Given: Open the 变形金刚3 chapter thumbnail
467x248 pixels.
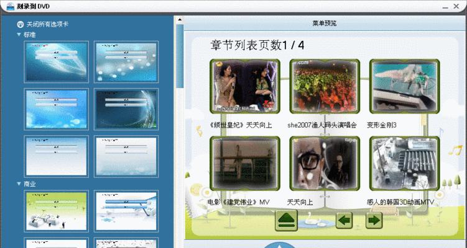Looking at the screenshot, I should click(404, 86).
